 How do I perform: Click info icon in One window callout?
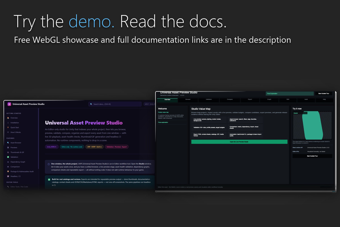[49, 164]
